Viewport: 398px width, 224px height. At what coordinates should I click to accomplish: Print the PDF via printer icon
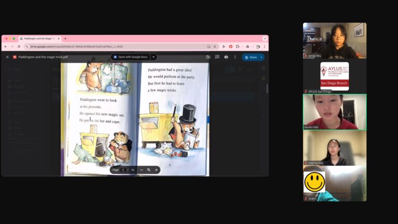(226, 57)
